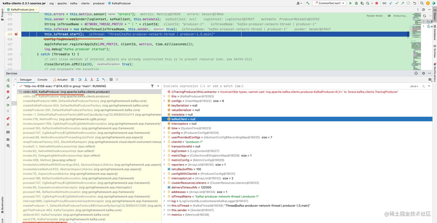
Task: Expand 'this.ioThread' watch entry
Action: [164, 206]
